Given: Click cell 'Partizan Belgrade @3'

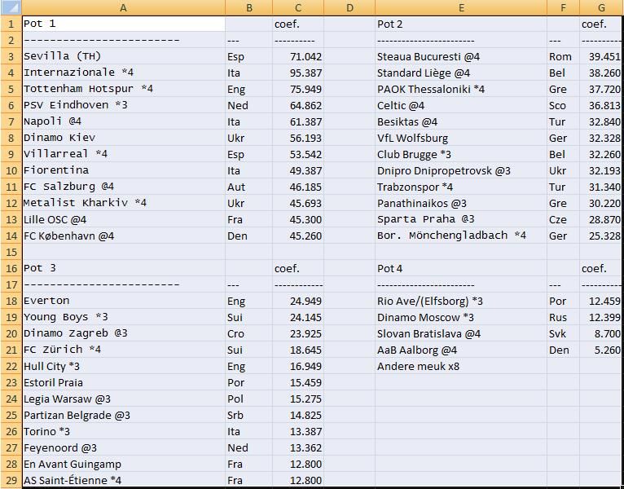Looking at the screenshot, I should (123, 416).
